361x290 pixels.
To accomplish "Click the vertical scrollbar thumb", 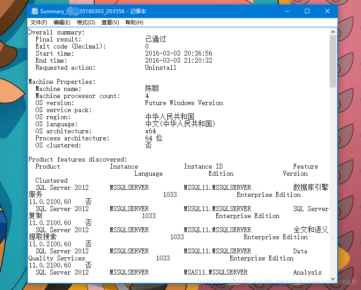I will click(333, 61).
